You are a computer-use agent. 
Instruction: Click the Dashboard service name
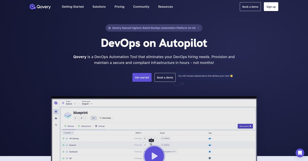pos(73,152)
